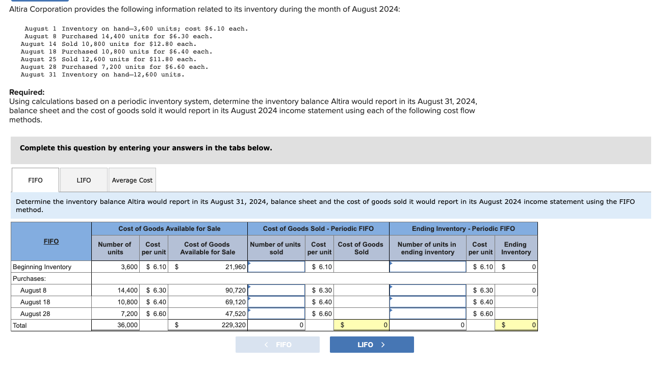Select the Required: heading
670x366 pixels.
click(27, 92)
